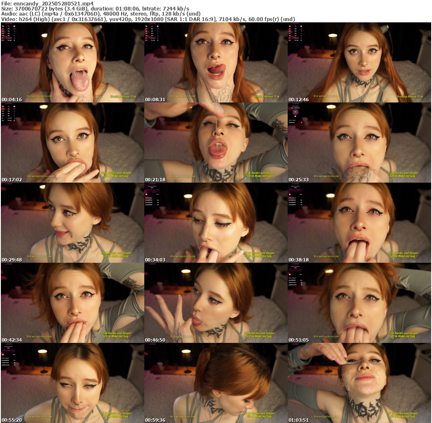This screenshot has height=423, width=432.
Task: Click the yellow Visit watermark in the 00:12:46 frame
Action: coord(327,96)
